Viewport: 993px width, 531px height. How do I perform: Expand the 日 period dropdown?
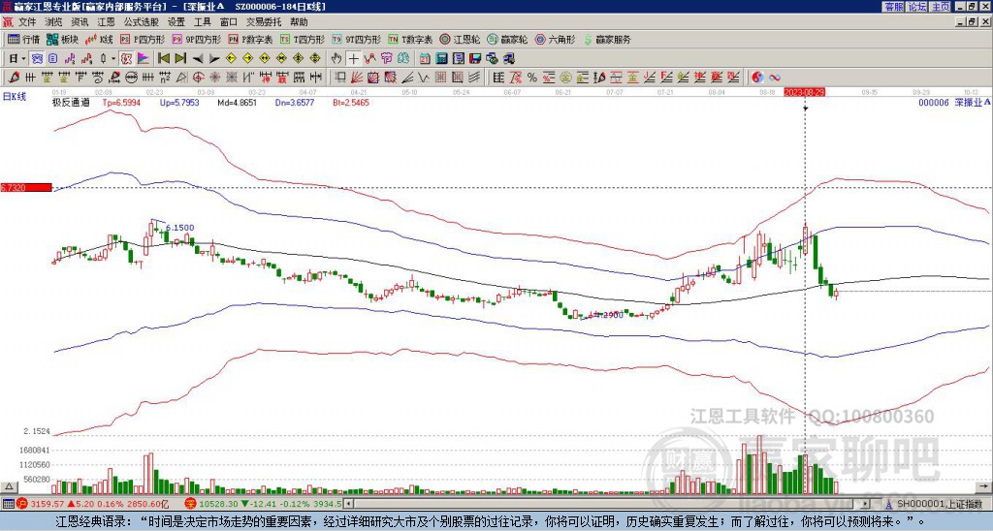[23, 59]
